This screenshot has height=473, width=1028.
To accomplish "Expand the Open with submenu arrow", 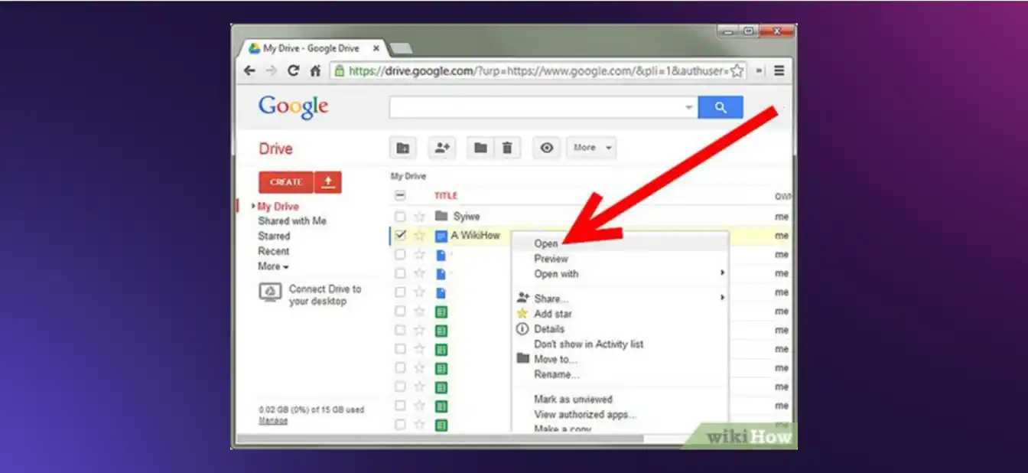I will [x=722, y=273].
